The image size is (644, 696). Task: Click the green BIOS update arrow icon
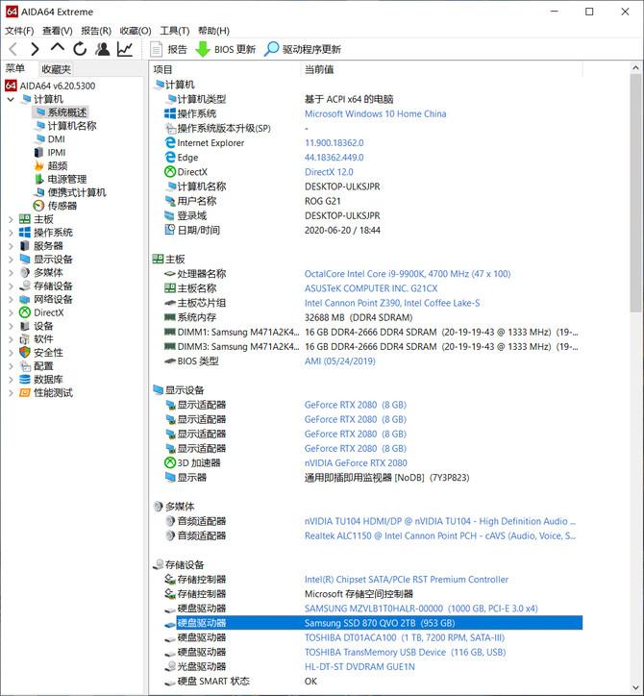tap(203, 49)
